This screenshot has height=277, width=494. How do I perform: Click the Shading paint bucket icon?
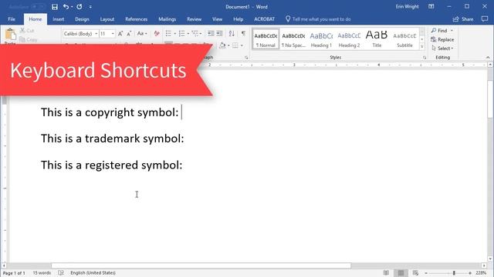pos(222,45)
